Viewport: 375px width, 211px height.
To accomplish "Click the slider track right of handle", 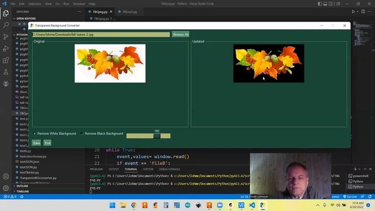I will [x=165, y=136].
